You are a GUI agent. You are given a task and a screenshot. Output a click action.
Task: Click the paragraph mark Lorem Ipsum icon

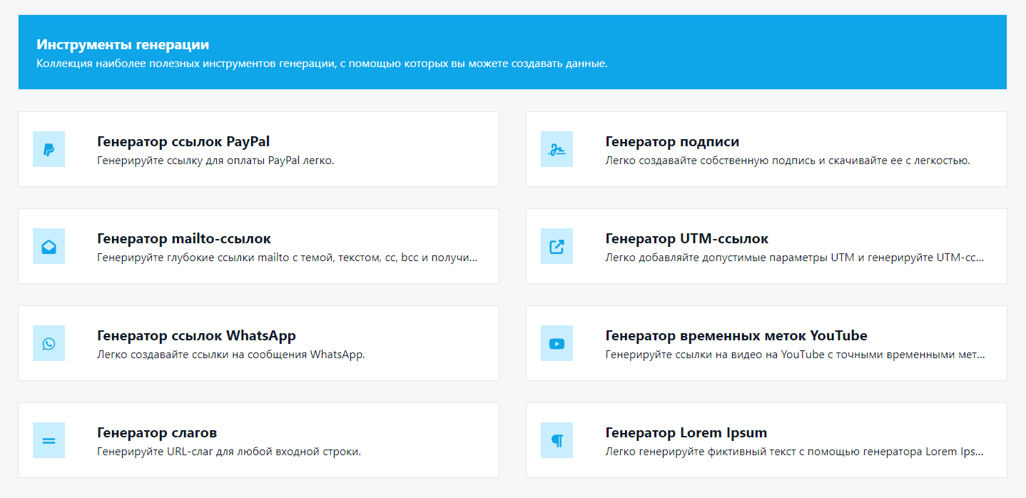coord(557,440)
